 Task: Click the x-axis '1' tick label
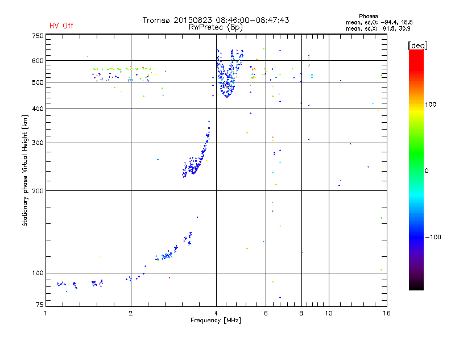45,313
